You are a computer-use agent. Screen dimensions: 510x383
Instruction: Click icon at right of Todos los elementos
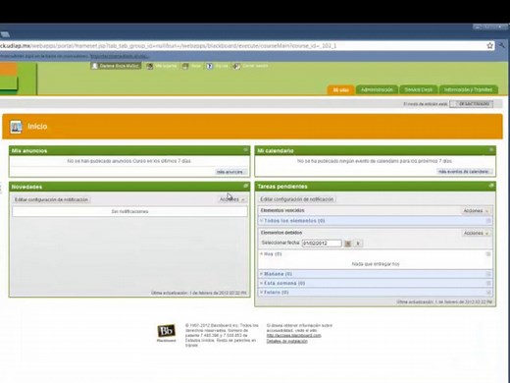pos(488,221)
